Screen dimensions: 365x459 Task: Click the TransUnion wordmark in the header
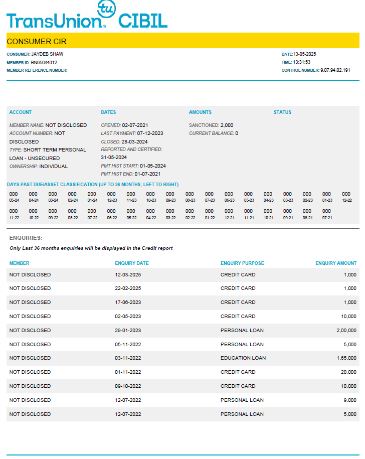(x=54, y=21)
